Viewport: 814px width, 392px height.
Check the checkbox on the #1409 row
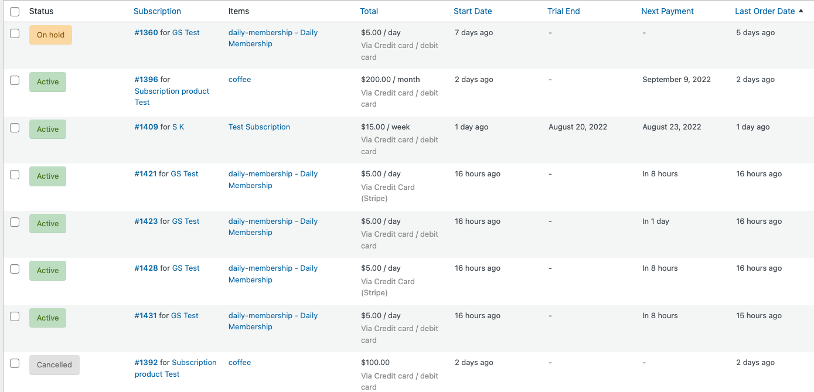point(15,128)
